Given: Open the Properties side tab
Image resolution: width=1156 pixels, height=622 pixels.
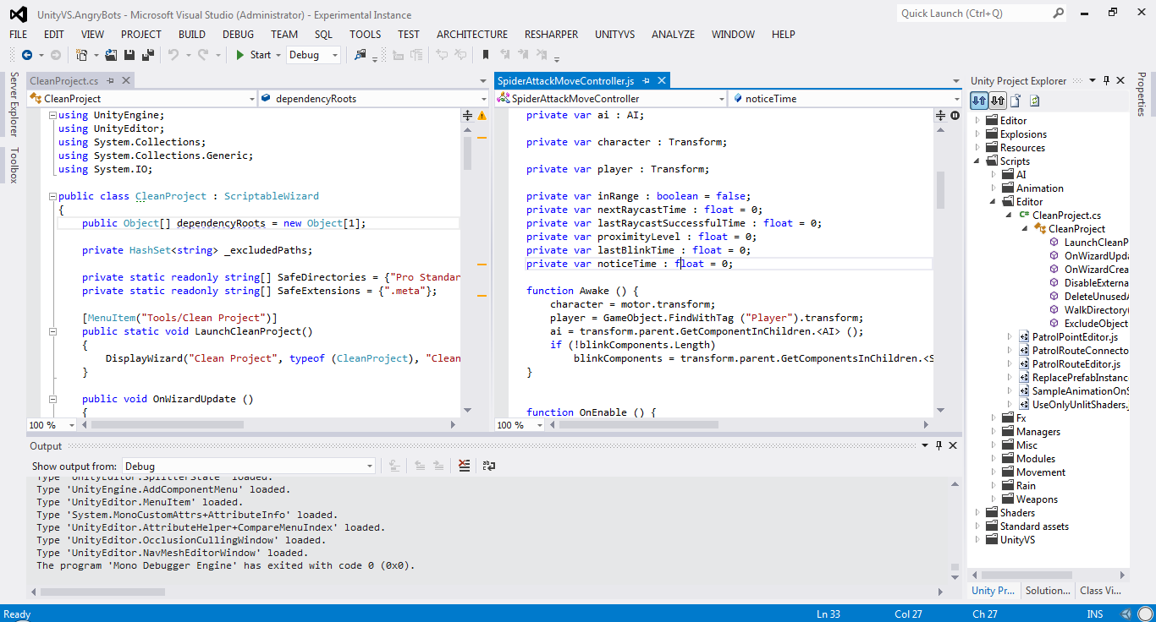Looking at the screenshot, I should pyautogui.click(x=1142, y=94).
